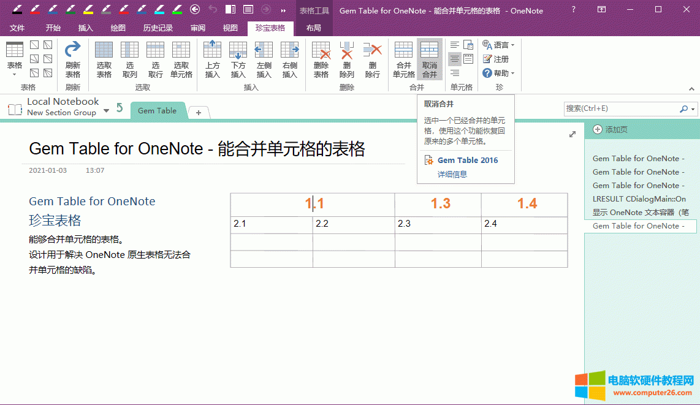This screenshot has height=405, width=700.
Task: Select whole table with 选取表格
Action: click(104, 59)
